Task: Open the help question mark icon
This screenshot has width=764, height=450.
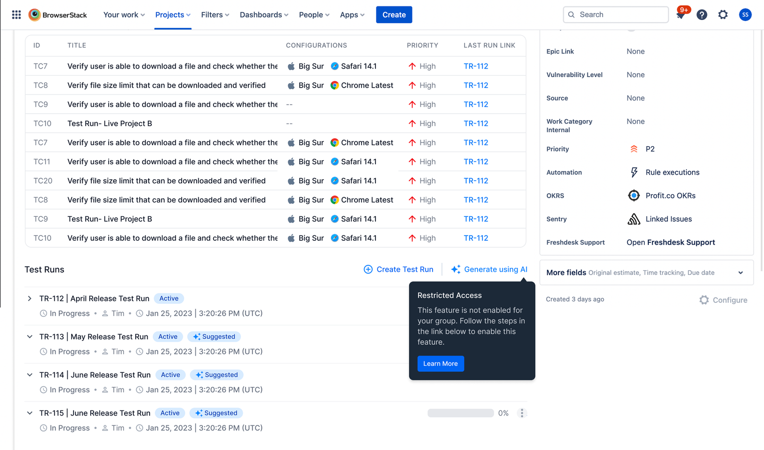Action: click(x=702, y=15)
